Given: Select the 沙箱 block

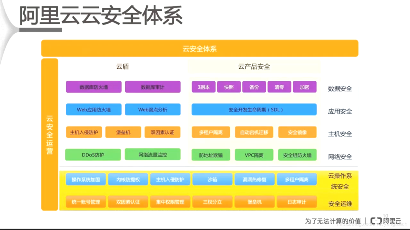Looking at the screenshot, I should [212, 179].
